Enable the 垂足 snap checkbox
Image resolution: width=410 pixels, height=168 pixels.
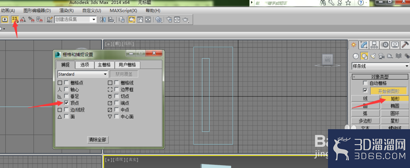(x=66, y=96)
